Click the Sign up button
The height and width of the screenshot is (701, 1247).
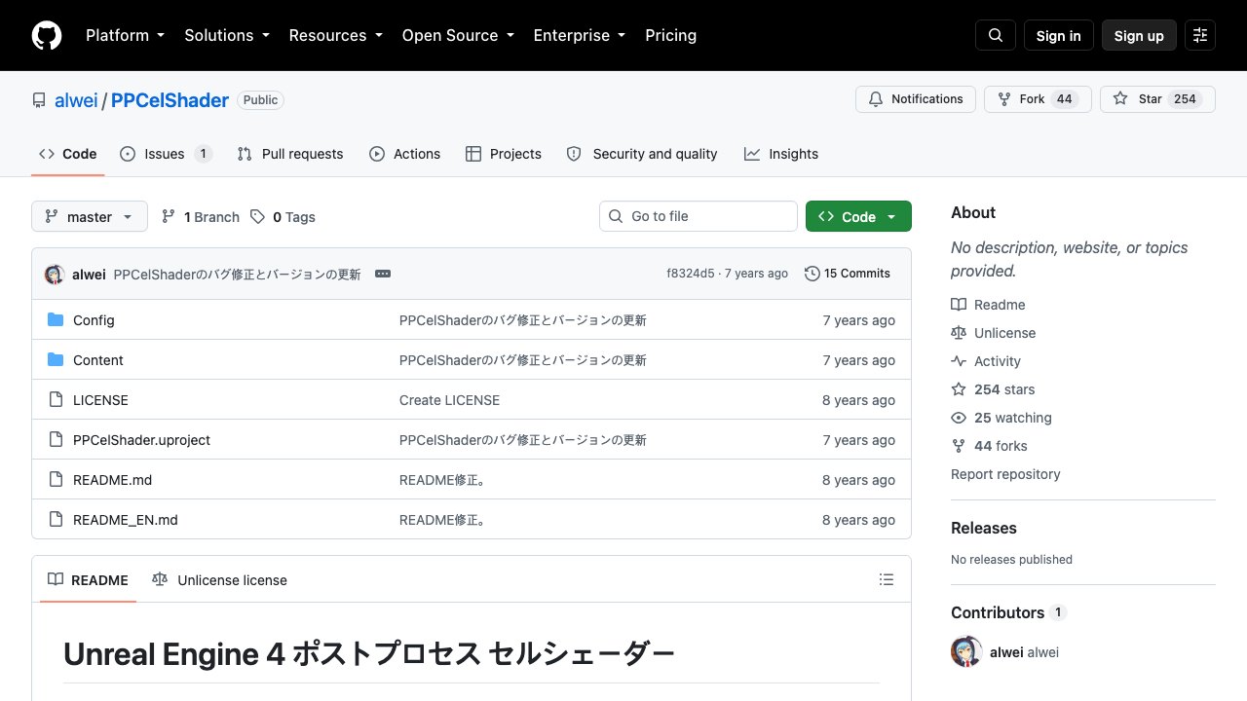pyautogui.click(x=1139, y=35)
